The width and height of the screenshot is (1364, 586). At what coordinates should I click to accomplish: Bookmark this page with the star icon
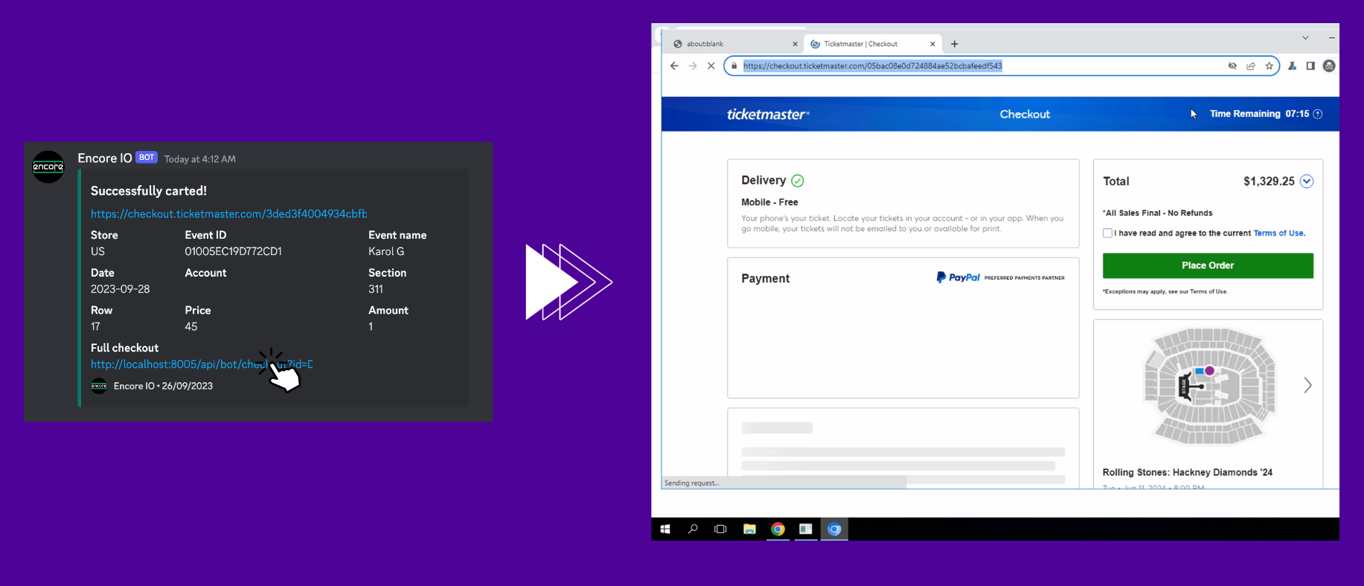point(1269,66)
